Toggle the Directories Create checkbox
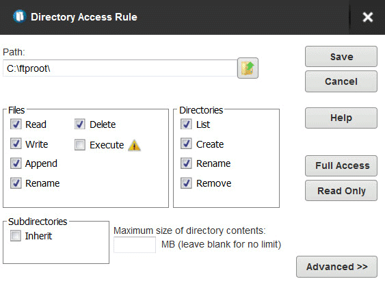Screen dimensions: 385x292 point(186,144)
